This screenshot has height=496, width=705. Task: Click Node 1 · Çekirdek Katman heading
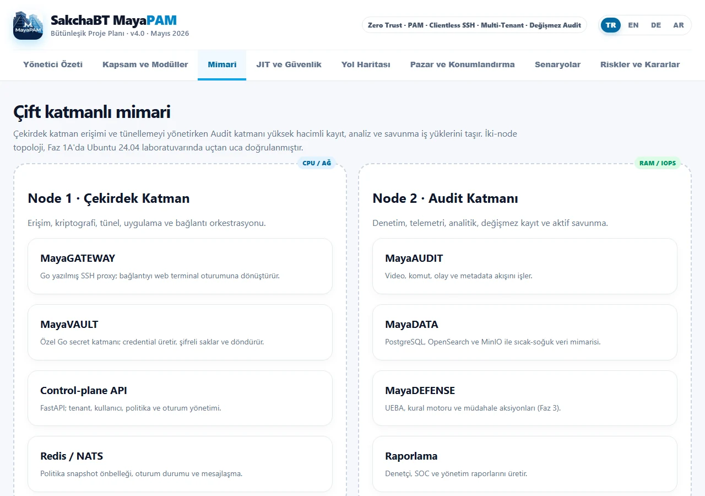click(x=109, y=198)
